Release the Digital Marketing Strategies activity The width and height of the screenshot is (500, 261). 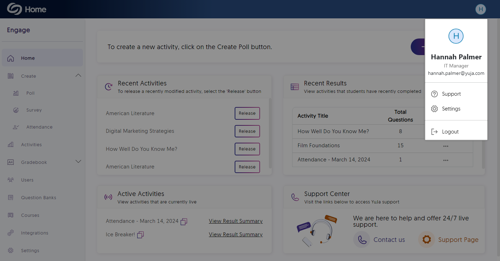pyautogui.click(x=247, y=131)
